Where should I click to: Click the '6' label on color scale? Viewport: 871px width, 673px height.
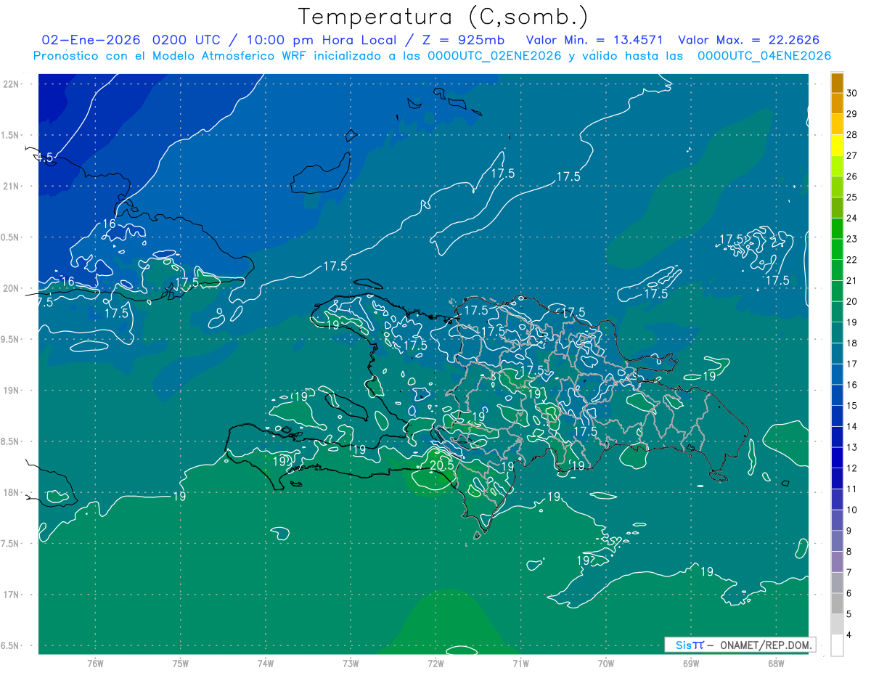[848, 593]
